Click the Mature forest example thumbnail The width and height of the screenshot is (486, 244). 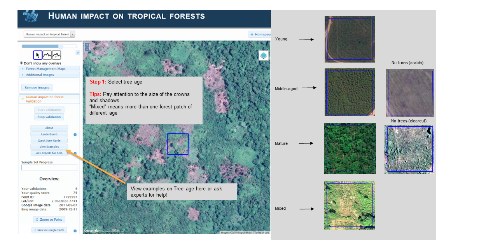pos(350,148)
